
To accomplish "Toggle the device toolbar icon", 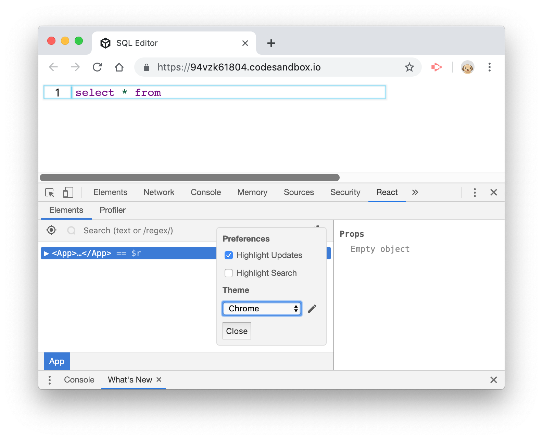I will [x=68, y=193].
